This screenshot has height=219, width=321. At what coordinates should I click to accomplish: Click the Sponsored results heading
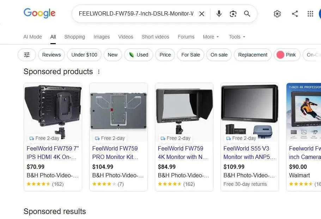[55, 212]
